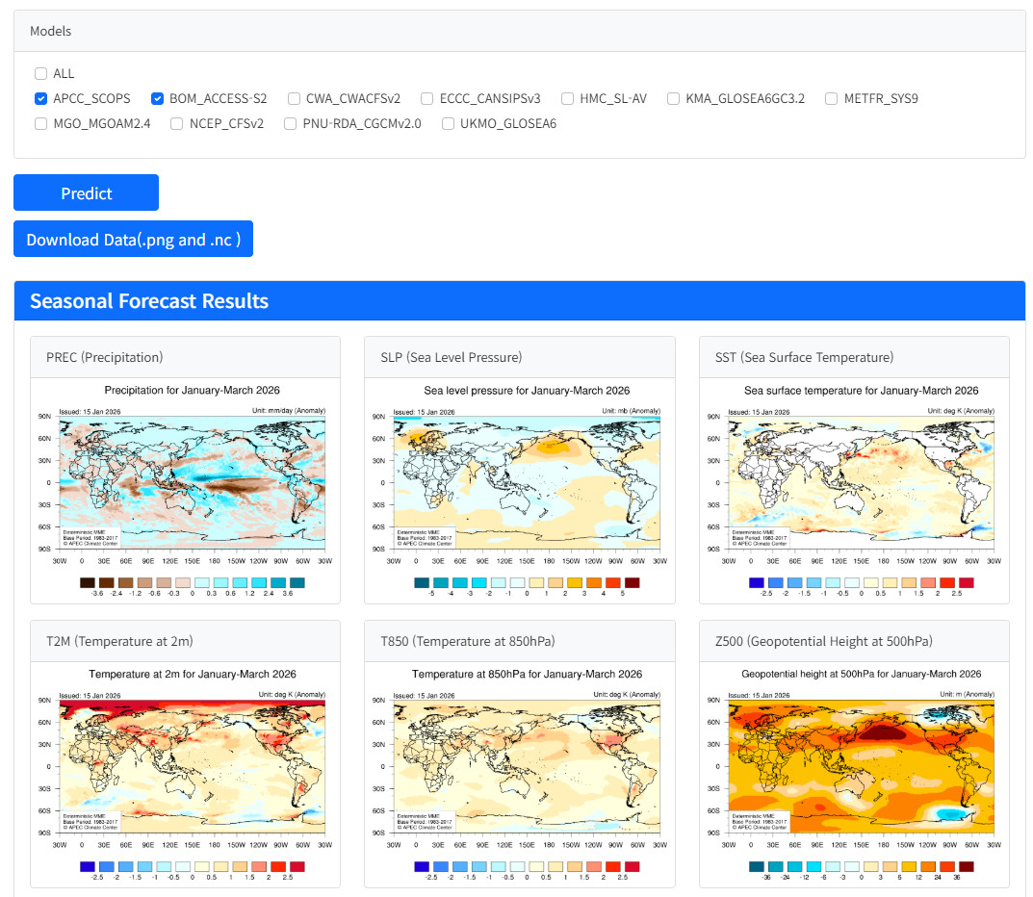Screen dimensions: 1033x897
Task: Enable the KMA_GLOSEA6GC3.2 model
Action: pos(673,98)
